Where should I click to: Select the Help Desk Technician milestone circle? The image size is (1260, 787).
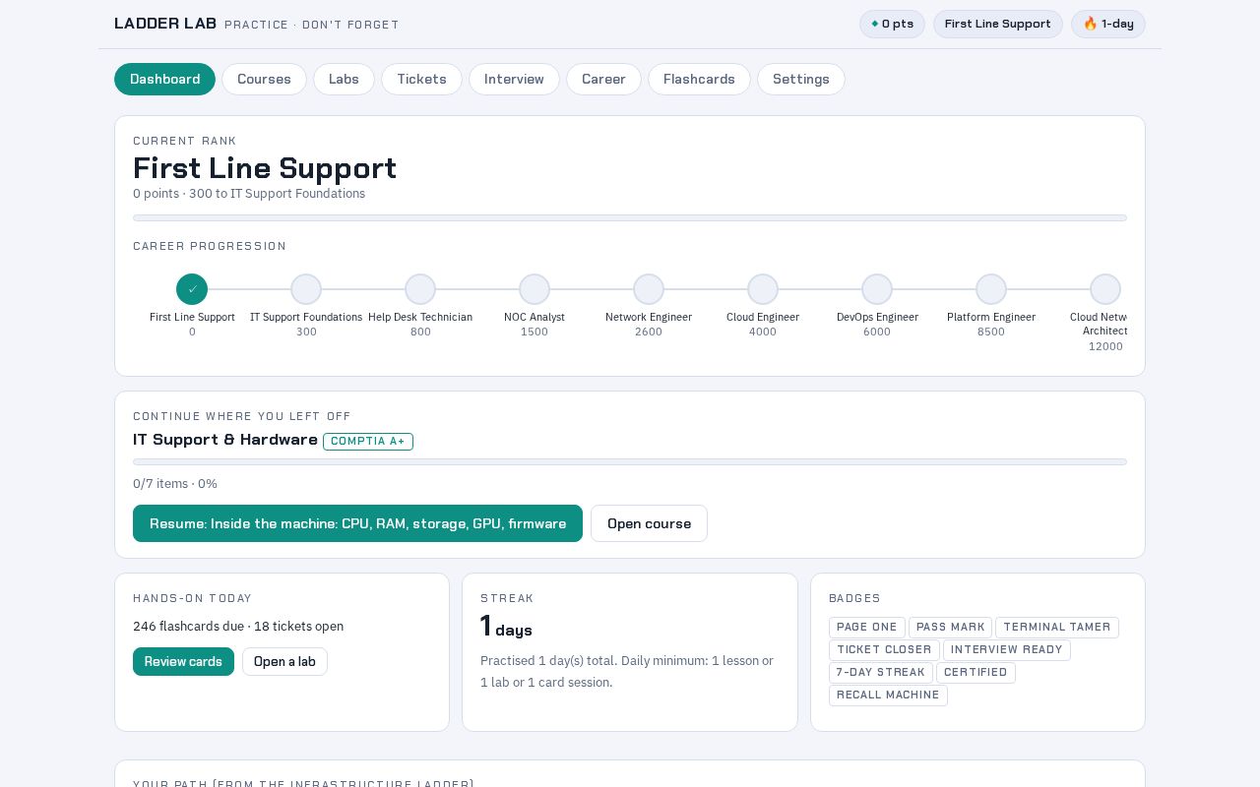tap(420, 289)
